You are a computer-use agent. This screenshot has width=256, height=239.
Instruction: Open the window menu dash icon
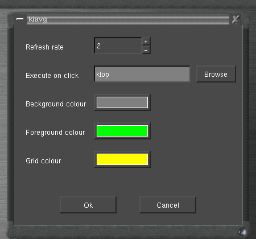coord(20,19)
